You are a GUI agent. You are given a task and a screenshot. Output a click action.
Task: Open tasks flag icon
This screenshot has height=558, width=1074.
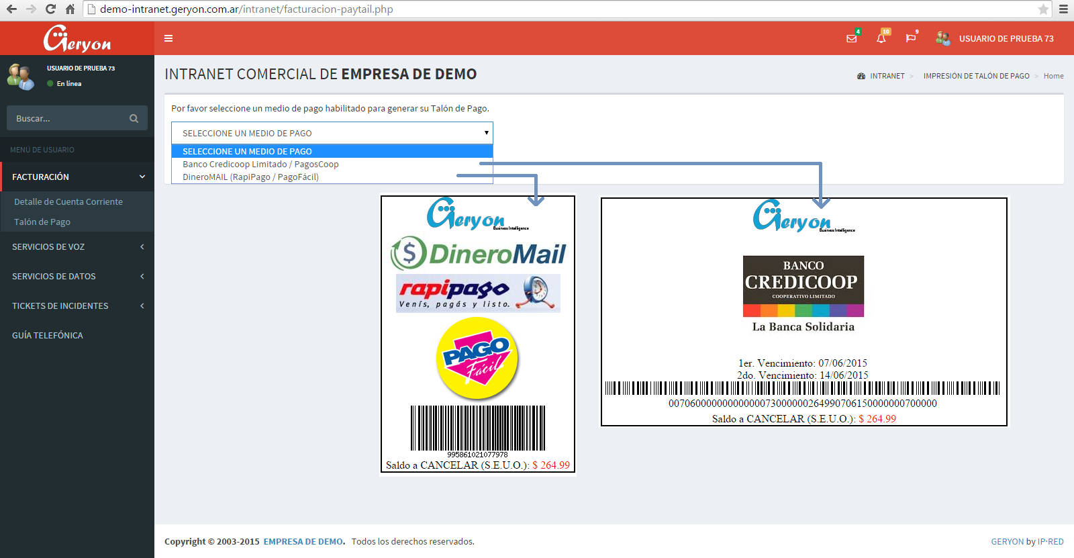(911, 38)
